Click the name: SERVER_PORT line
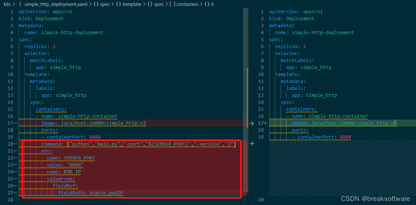This screenshot has height=205, width=416. pyautogui.click(x=68, y=158)
